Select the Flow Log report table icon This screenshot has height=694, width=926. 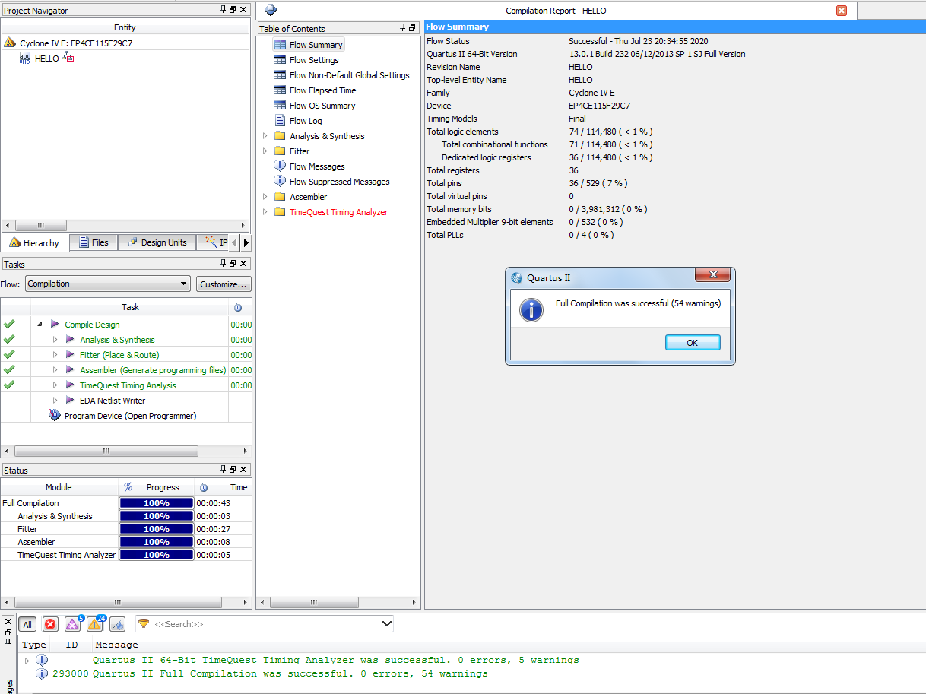click(280, 121)
